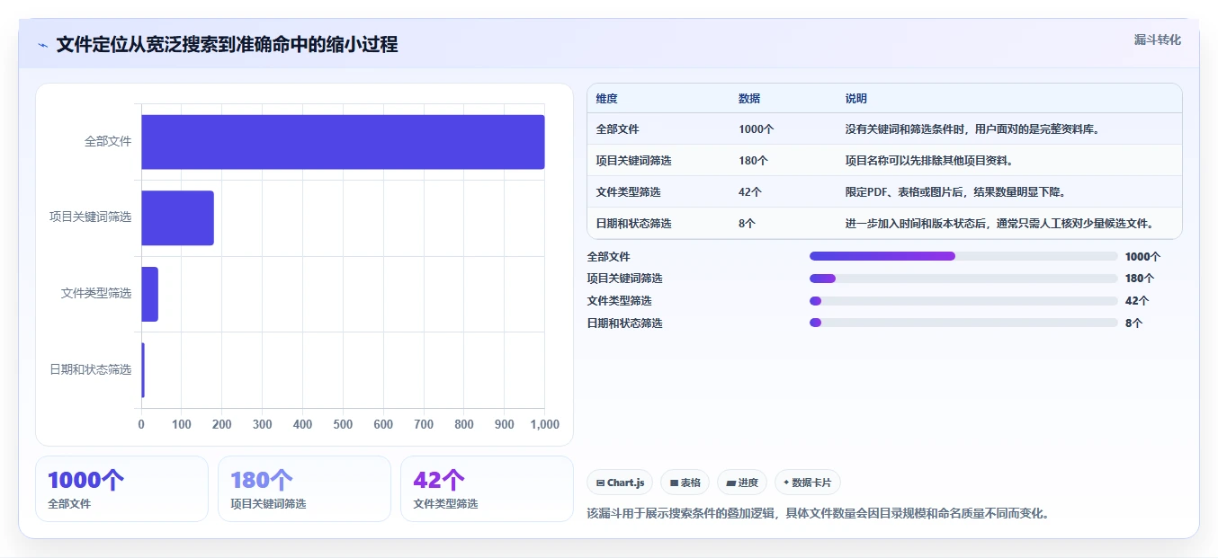Click the description starting 进一步加入时间和版本状态后
The height and width of the screenshot is (558, 1218).
point(999,224)
